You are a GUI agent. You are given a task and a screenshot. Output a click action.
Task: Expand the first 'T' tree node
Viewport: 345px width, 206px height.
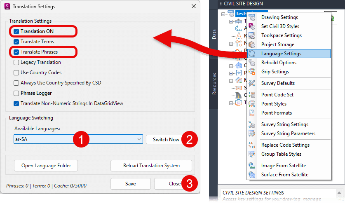[x=231, y=21]
